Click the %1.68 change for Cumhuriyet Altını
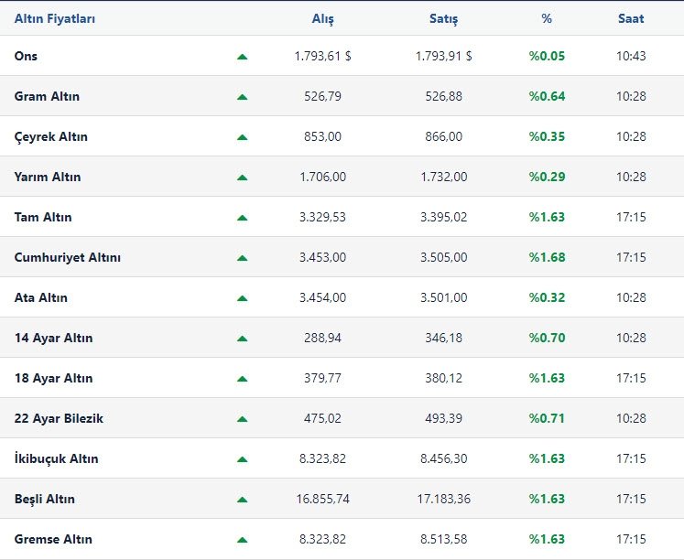 pos(547,257)
